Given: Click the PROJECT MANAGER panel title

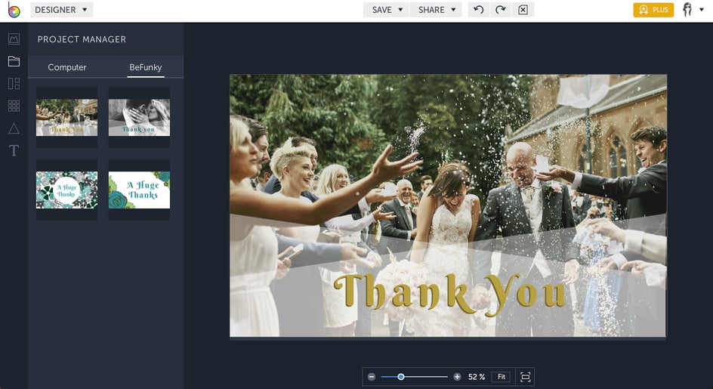Looking at the screenshot, I should (x=82, y=39).
